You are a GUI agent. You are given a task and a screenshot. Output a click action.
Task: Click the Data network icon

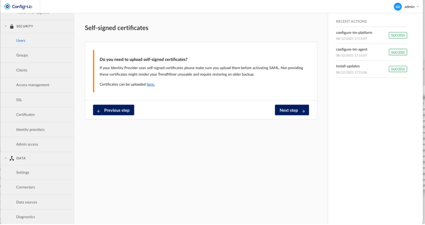tap(12, 158)
